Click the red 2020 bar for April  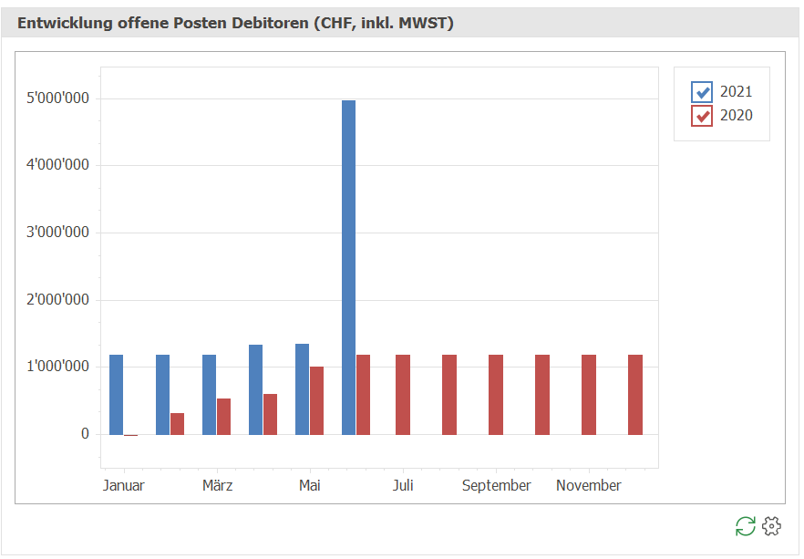click(x=270, y=414)
